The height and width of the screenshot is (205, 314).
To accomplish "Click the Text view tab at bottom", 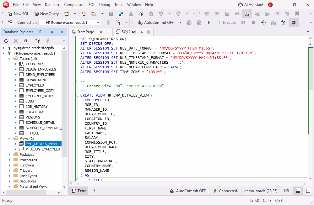I will pos(79,191).
